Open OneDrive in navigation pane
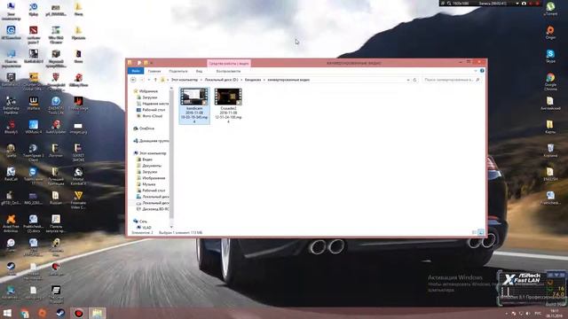Viewport: 568px width, 319px height. tap(146, 128)
